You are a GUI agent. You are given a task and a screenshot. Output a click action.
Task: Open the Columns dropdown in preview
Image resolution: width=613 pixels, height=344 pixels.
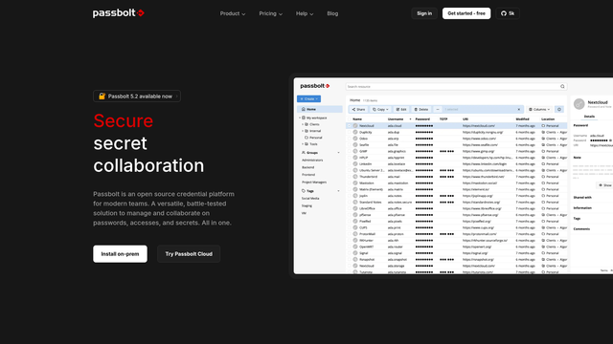pos(539,110)
